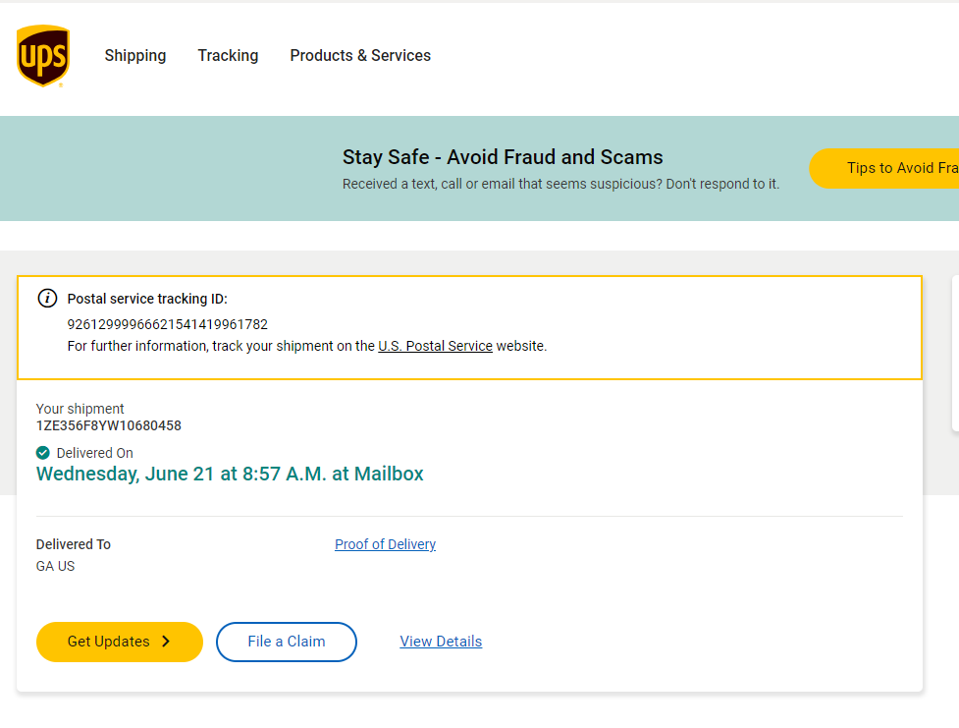
Task: Follow the U.S. Postal Service link
Action: 435,346
